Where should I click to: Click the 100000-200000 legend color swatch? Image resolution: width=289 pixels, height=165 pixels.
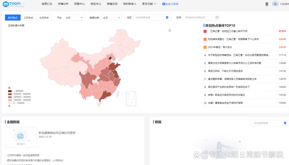[10, 100]
